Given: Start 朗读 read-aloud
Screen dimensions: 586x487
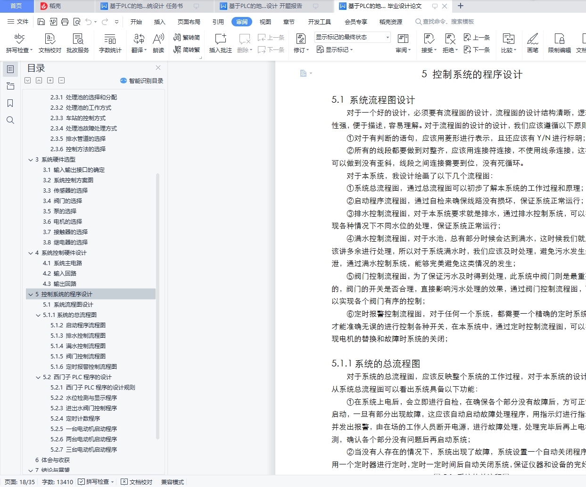Looking at the screenshot, I should [x=158, y=43].
